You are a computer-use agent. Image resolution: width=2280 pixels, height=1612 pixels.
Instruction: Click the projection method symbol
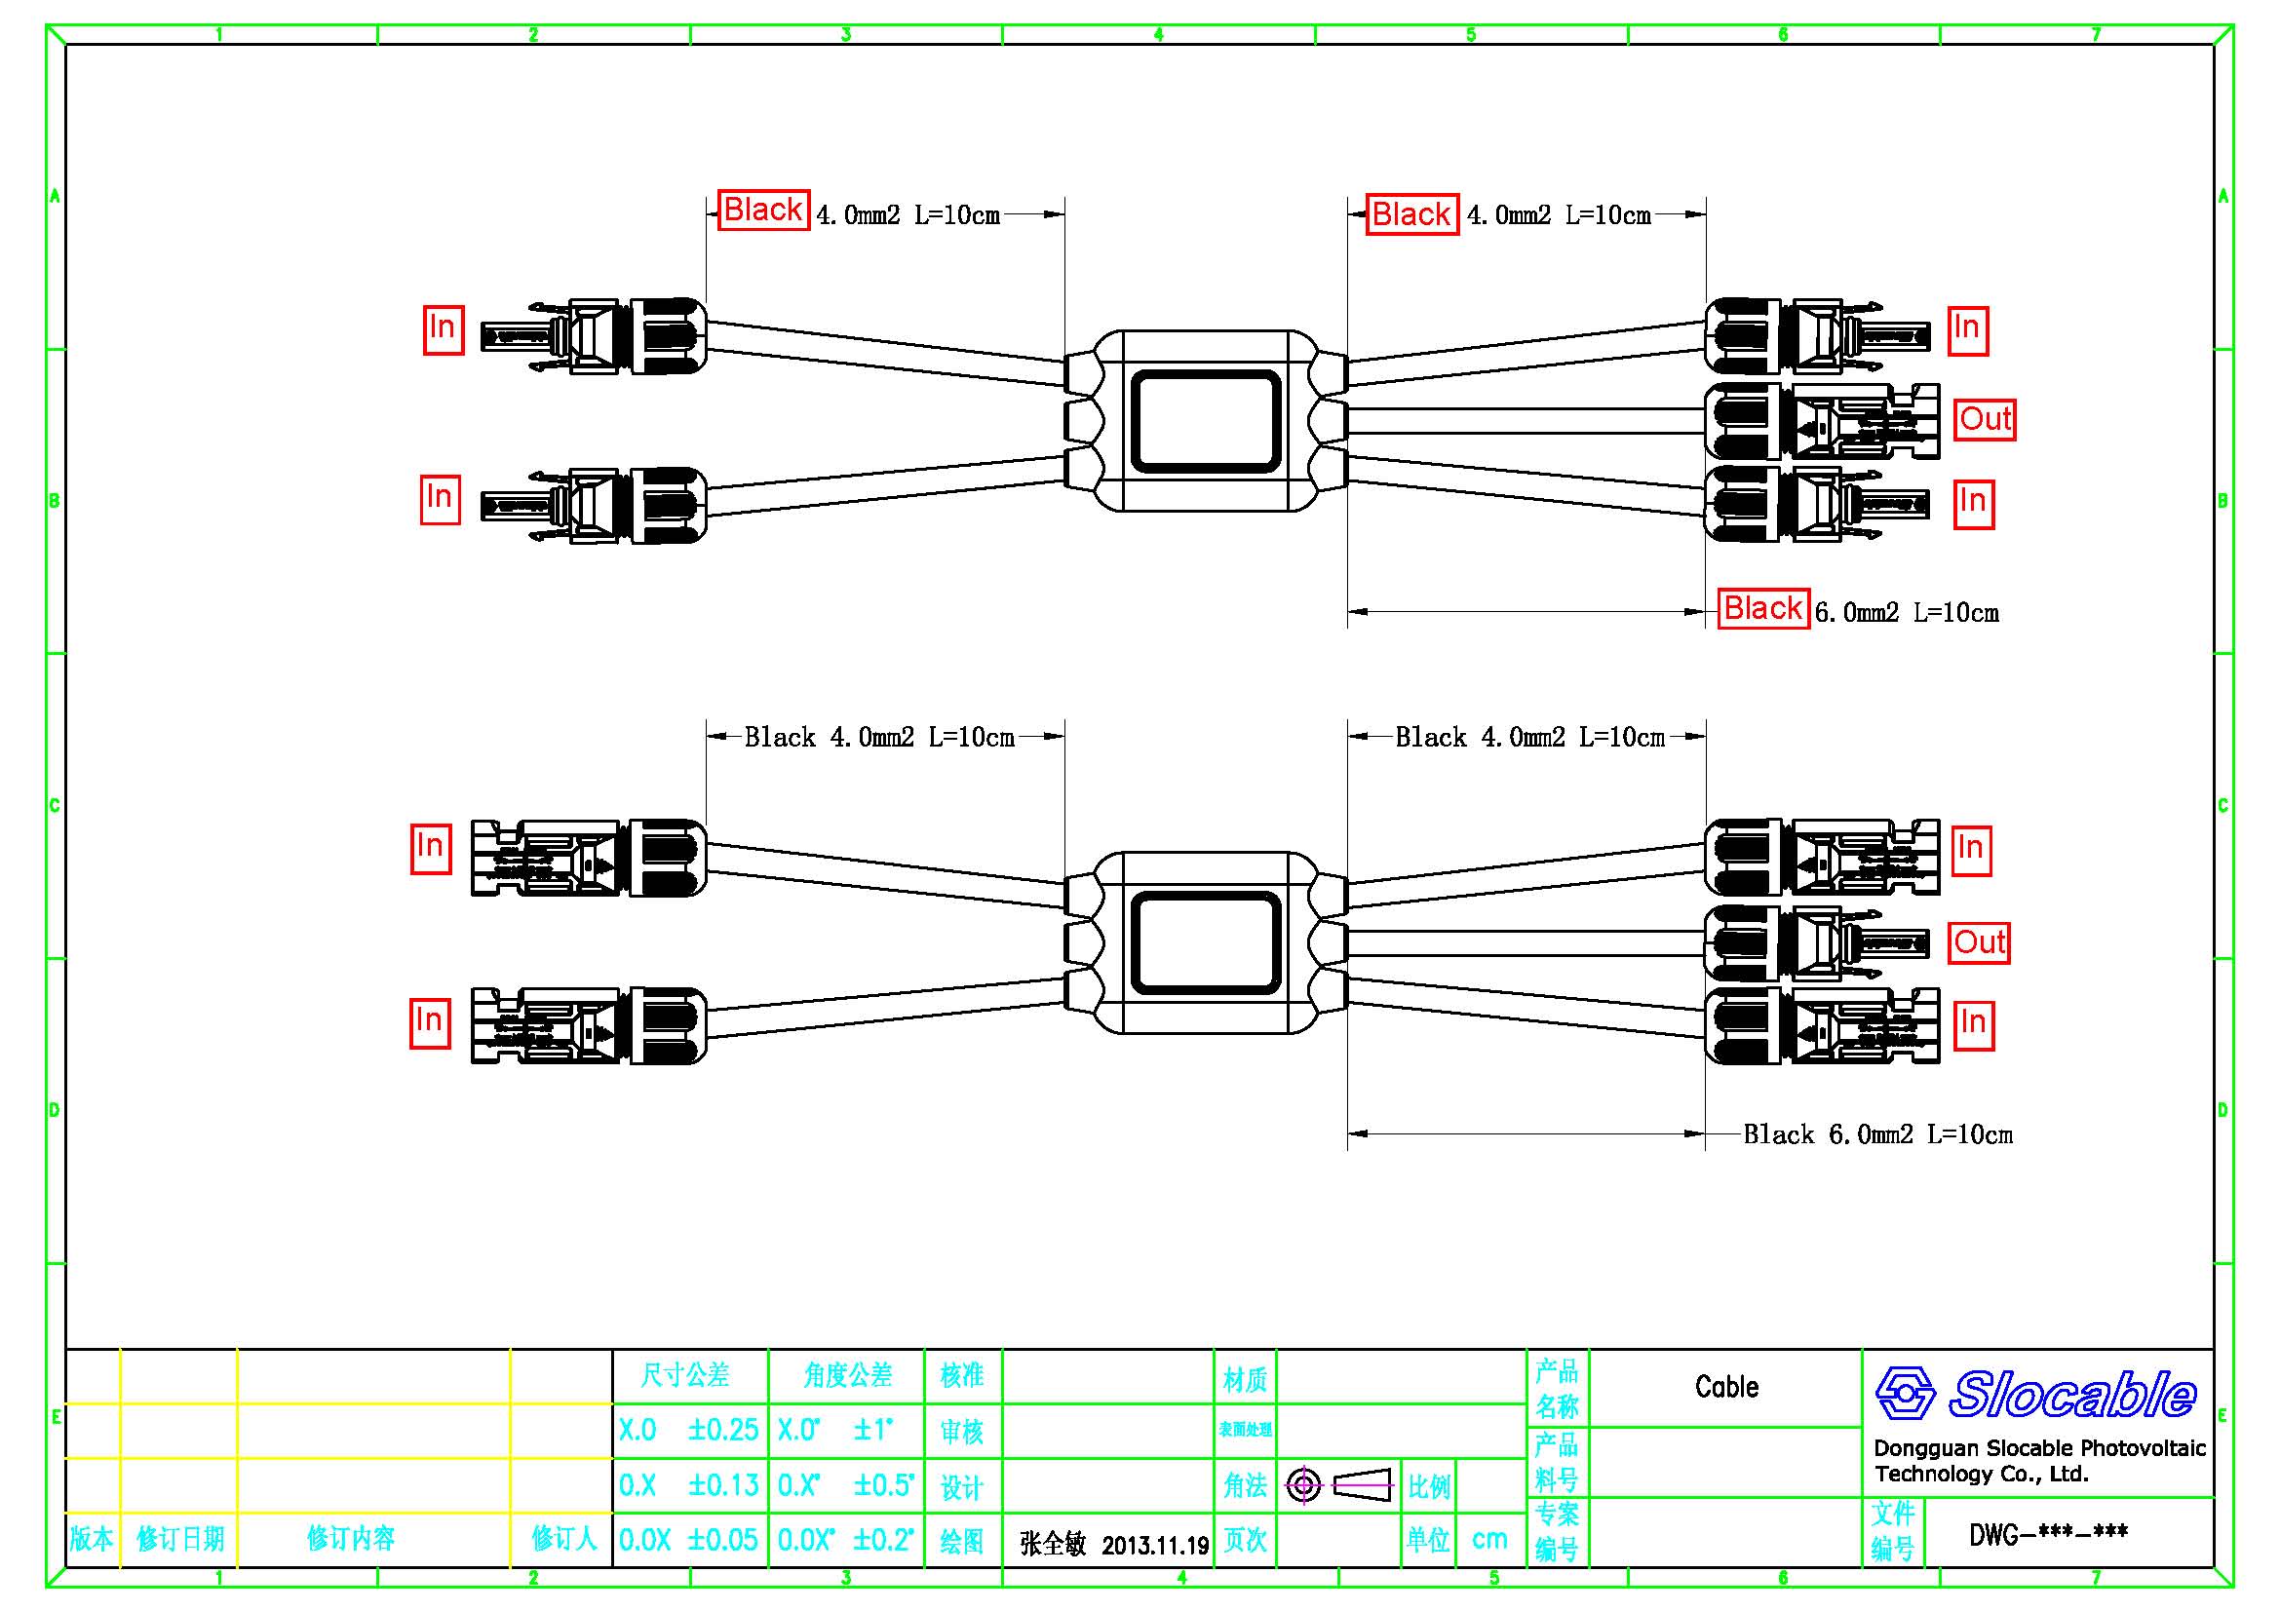tap(1339, 1485)
